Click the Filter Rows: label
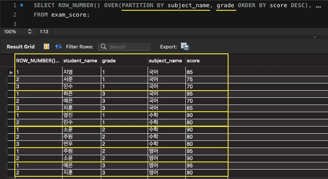Viewport: 328px width, 179px height. coord(80,47)
